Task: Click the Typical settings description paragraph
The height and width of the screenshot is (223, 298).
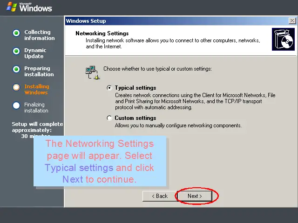Action: pyautogui.click(x=195, y=101)
